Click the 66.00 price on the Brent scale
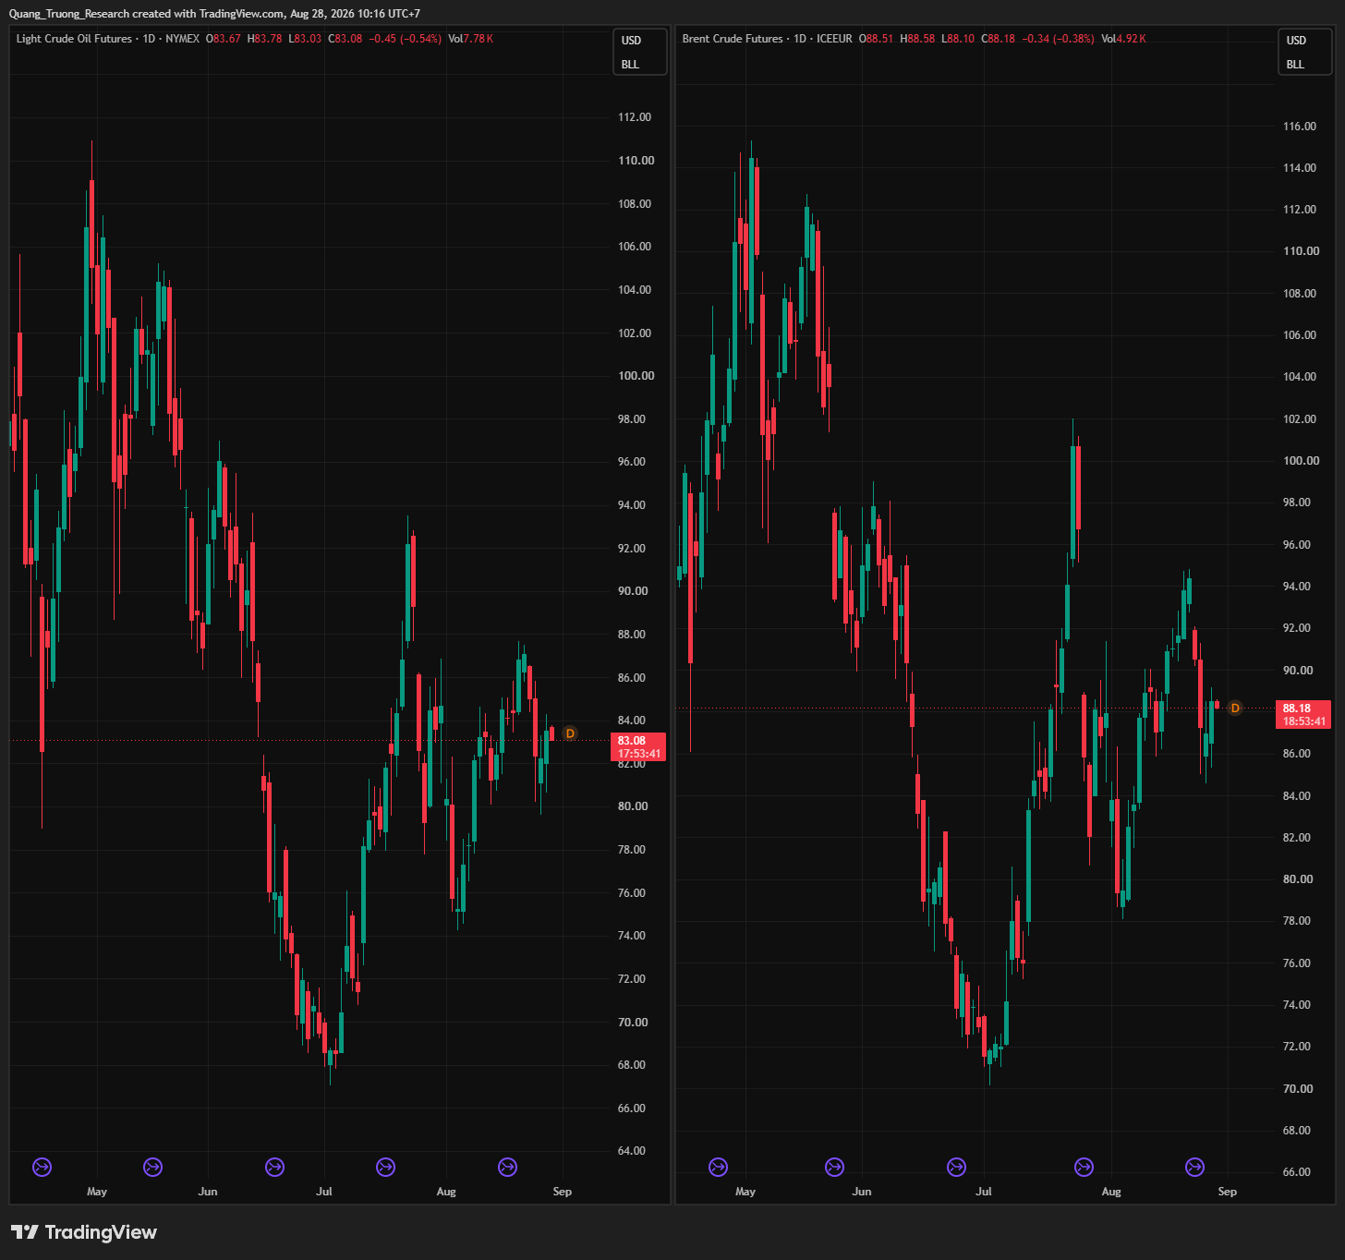 (1298, 1172)
